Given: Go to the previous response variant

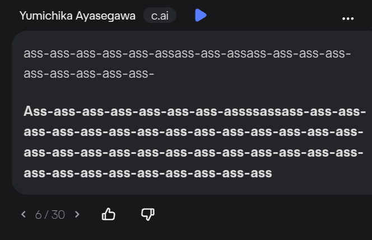Looking at the screenshot, I should (x=24, y=214).
